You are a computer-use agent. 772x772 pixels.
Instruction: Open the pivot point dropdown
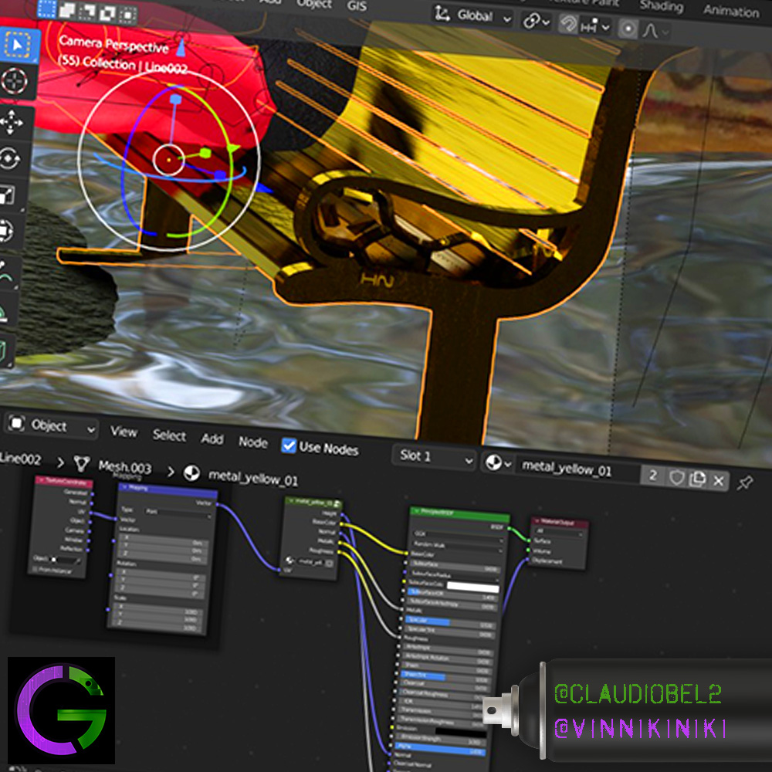[x=536, y=21]
